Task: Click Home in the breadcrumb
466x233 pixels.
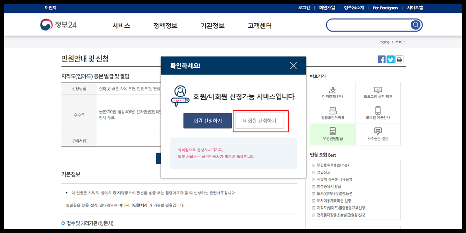Action: click(x=384, y=42)
